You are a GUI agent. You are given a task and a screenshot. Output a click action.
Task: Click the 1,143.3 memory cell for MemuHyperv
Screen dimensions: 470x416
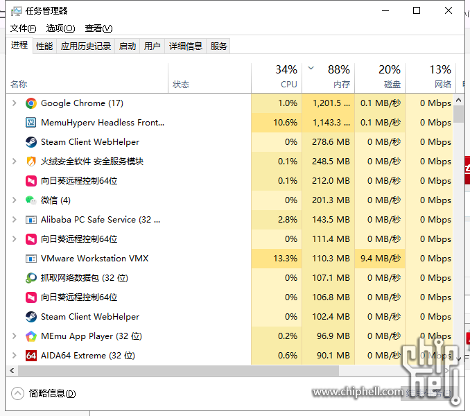328,123
